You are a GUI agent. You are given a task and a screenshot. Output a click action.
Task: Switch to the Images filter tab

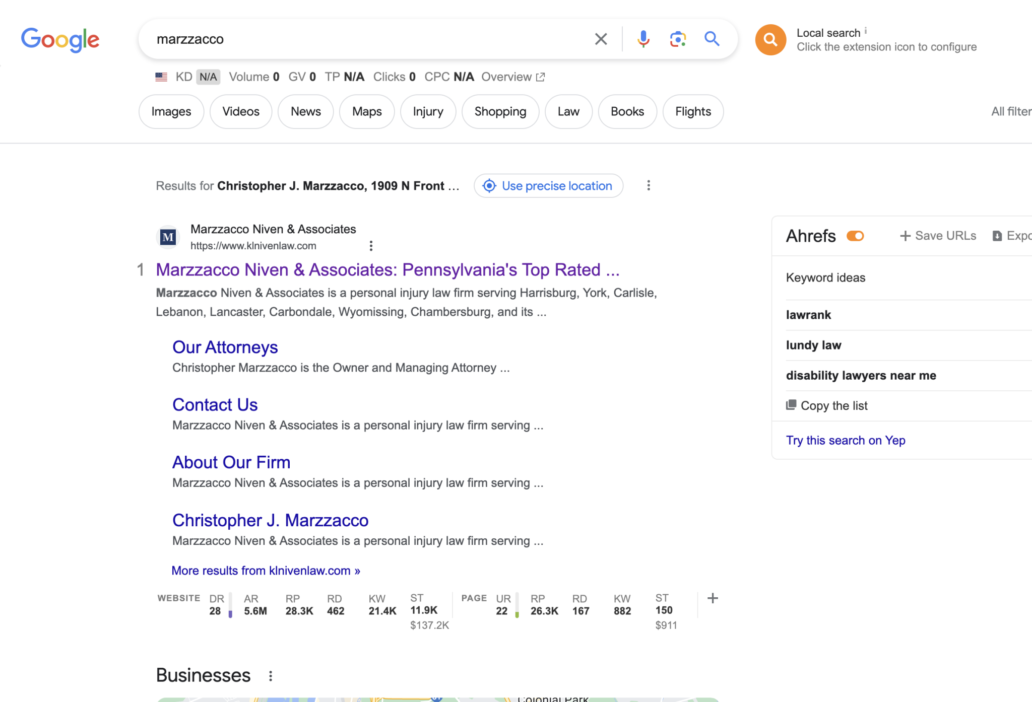point(171,112)
